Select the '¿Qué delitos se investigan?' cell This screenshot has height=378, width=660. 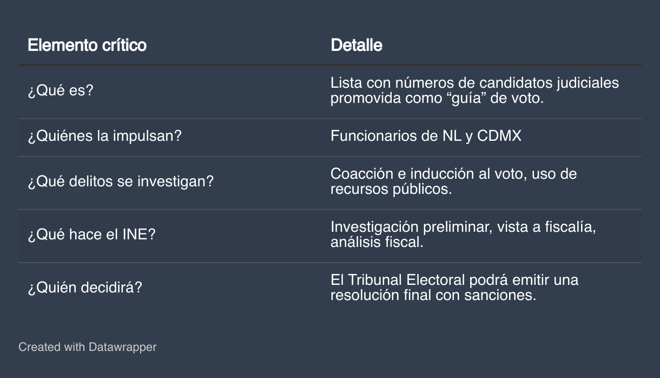pos(121,181)
